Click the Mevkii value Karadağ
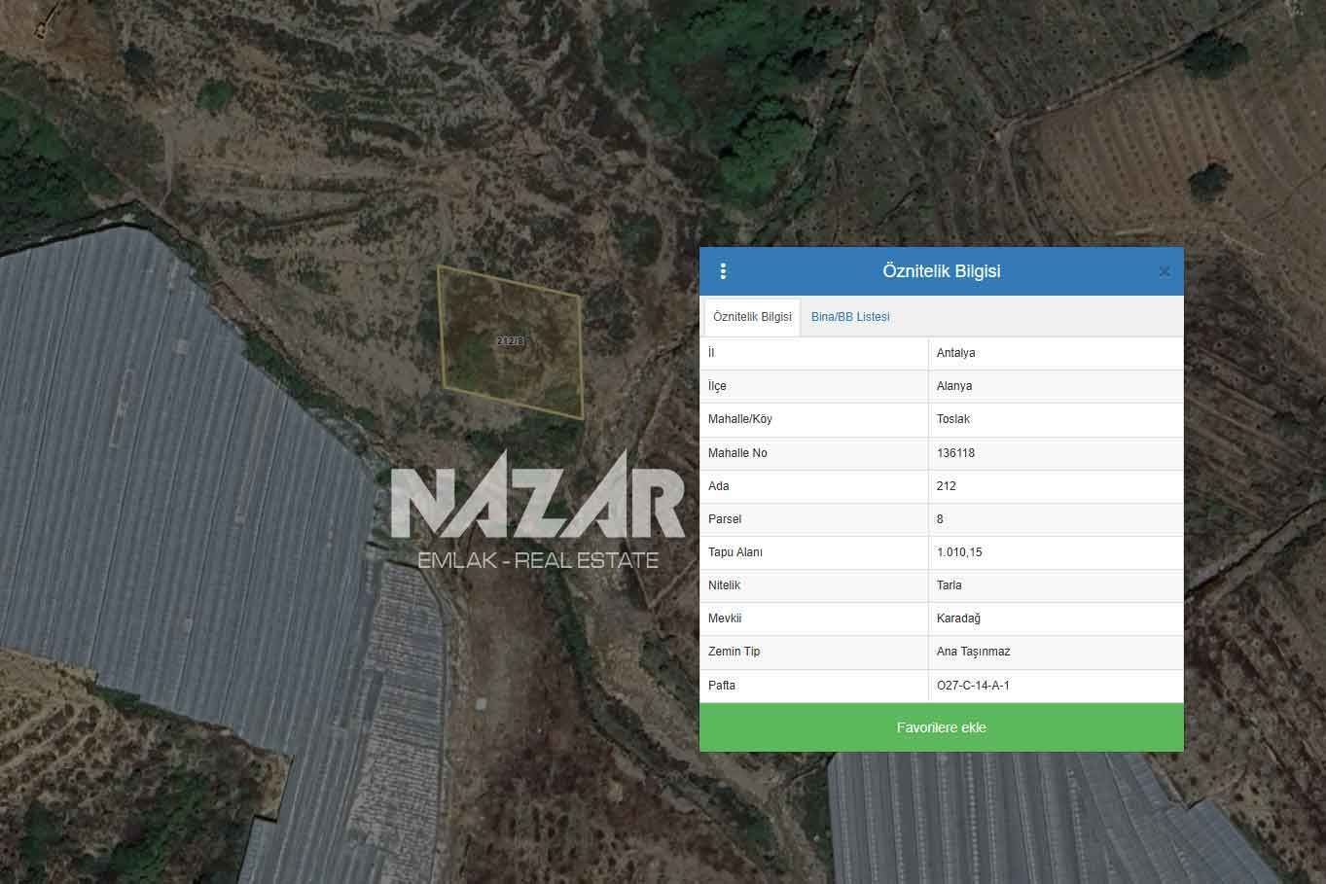This screenshot has width=1326, height=884. (x=958, y=619)
